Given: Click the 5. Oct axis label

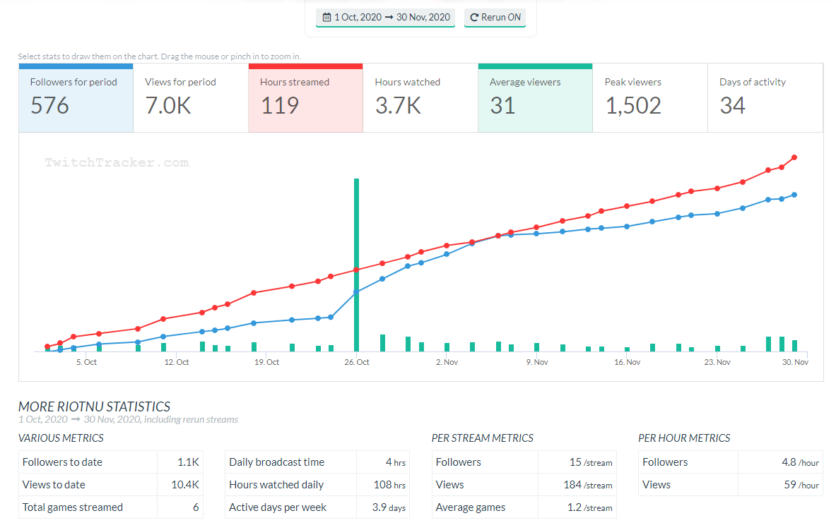Looking at the screenshot, I should point(86,361).
